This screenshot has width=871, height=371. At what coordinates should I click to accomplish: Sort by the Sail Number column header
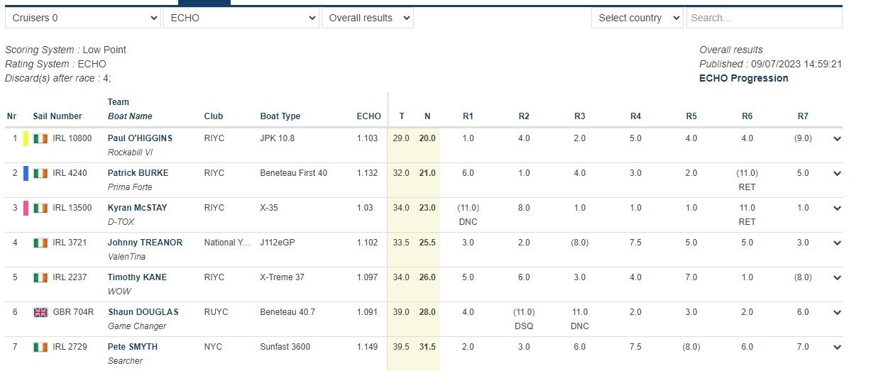coord(57,116)
